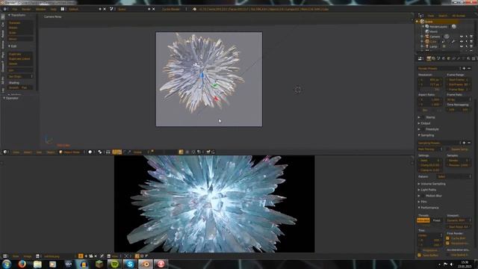Image resolution: width=478 pixels, height=269 pixels.
Task: Expand the Volume Sampling panel
Action: (432, 184)
